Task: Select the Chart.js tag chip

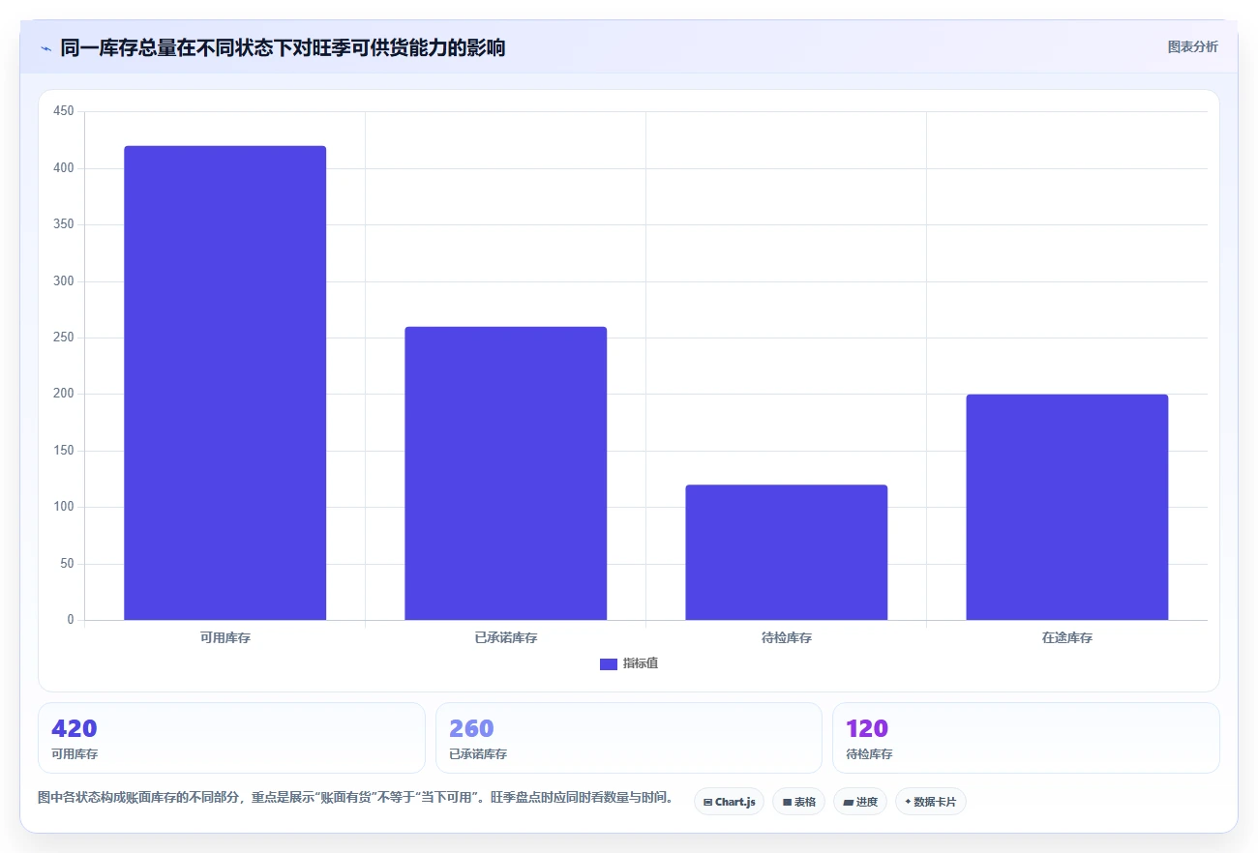Action: (x=729, y=802)
